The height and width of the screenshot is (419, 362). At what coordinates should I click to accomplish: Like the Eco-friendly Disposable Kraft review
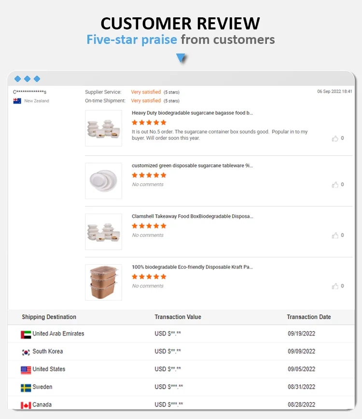coord(335,286)
